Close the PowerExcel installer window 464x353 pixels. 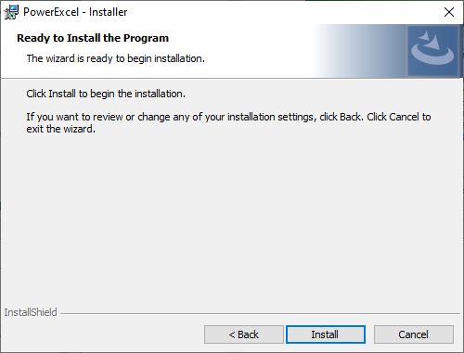pyautogui.click(x=449, y=12)
